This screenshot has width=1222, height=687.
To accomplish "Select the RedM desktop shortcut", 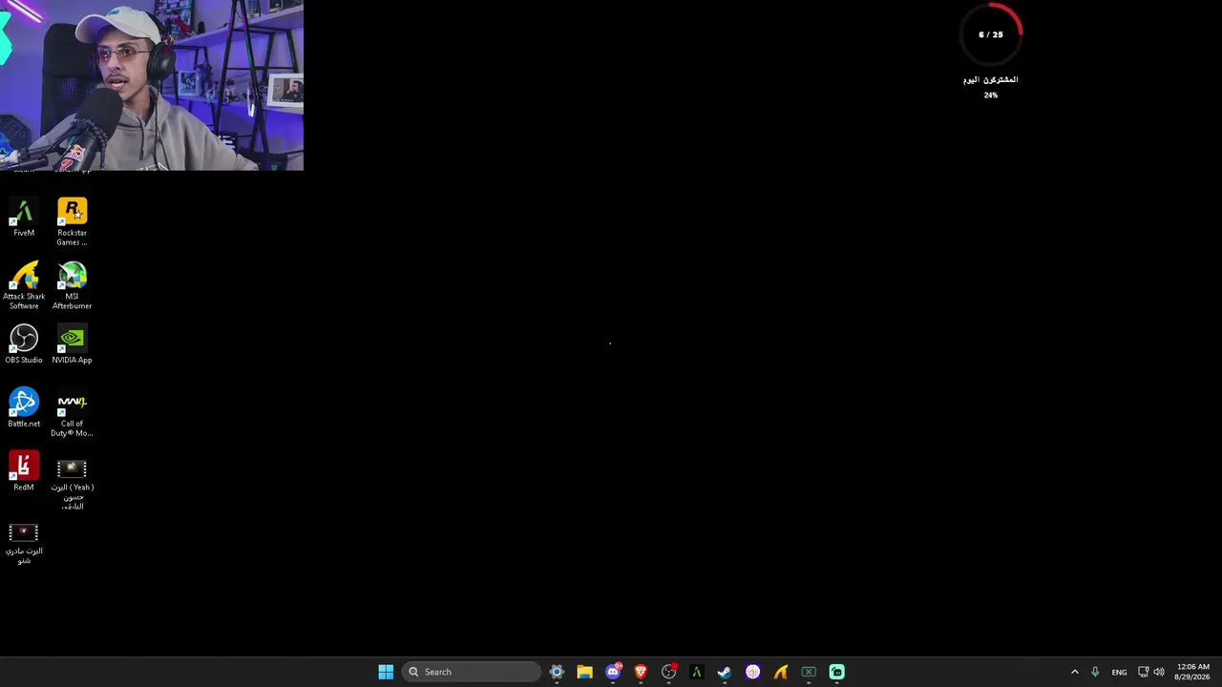I will (24, 471).
